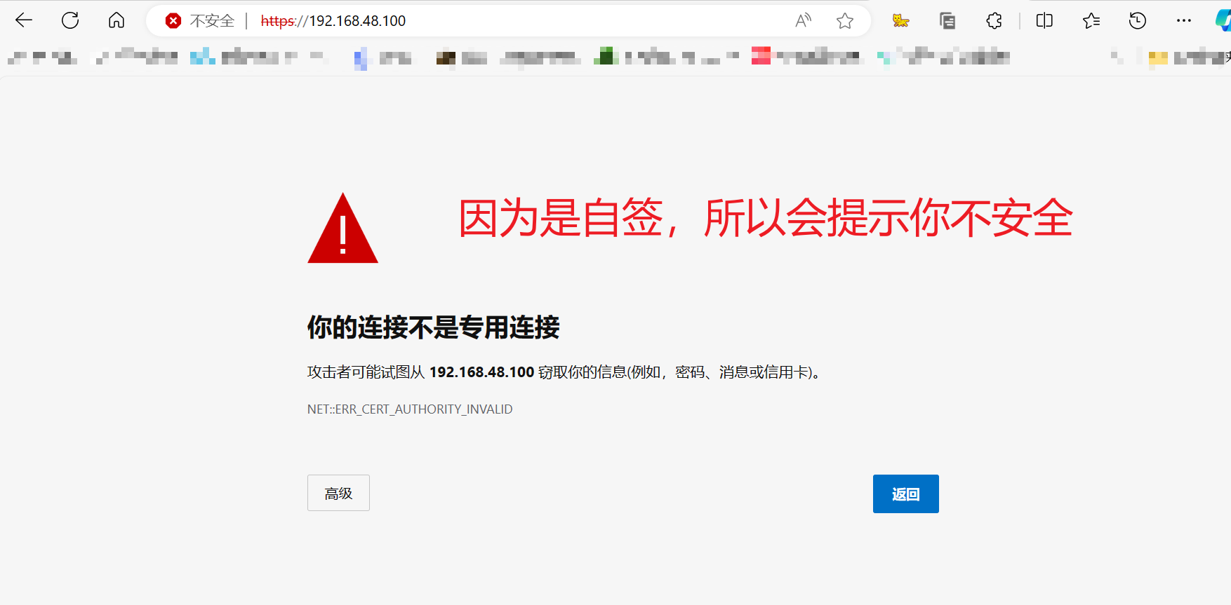
Task: Open the yellow folder in favorites bar
Action: 1158,57
